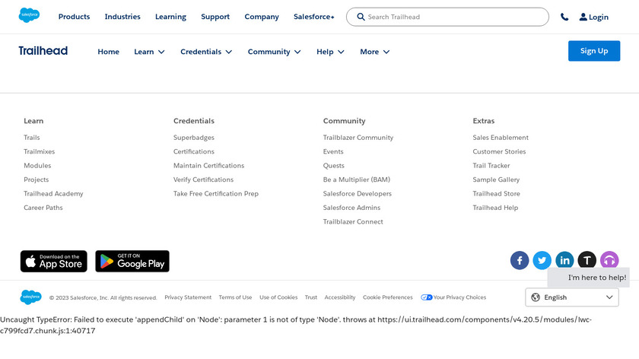The height and width of the screenshot is (359, 639).
Task: Open the Superbadges footer link
Action: tap(194, 138)
